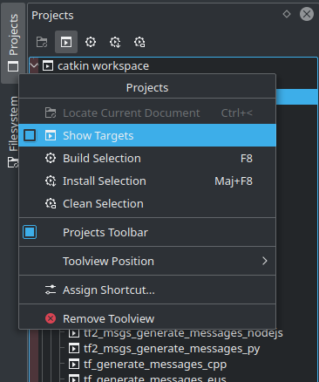Click the F8 shortcut label

(x=247, y=159)
